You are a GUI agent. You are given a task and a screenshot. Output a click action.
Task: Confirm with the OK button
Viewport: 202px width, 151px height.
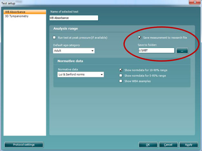tap(148, 145)
